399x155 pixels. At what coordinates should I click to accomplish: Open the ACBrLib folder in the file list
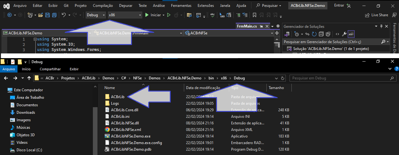[x=118, y=97]
